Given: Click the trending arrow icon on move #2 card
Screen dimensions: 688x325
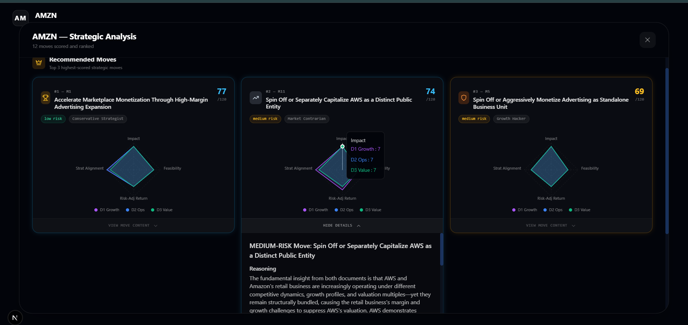Looking at the screenshot, I should (256, 98).
